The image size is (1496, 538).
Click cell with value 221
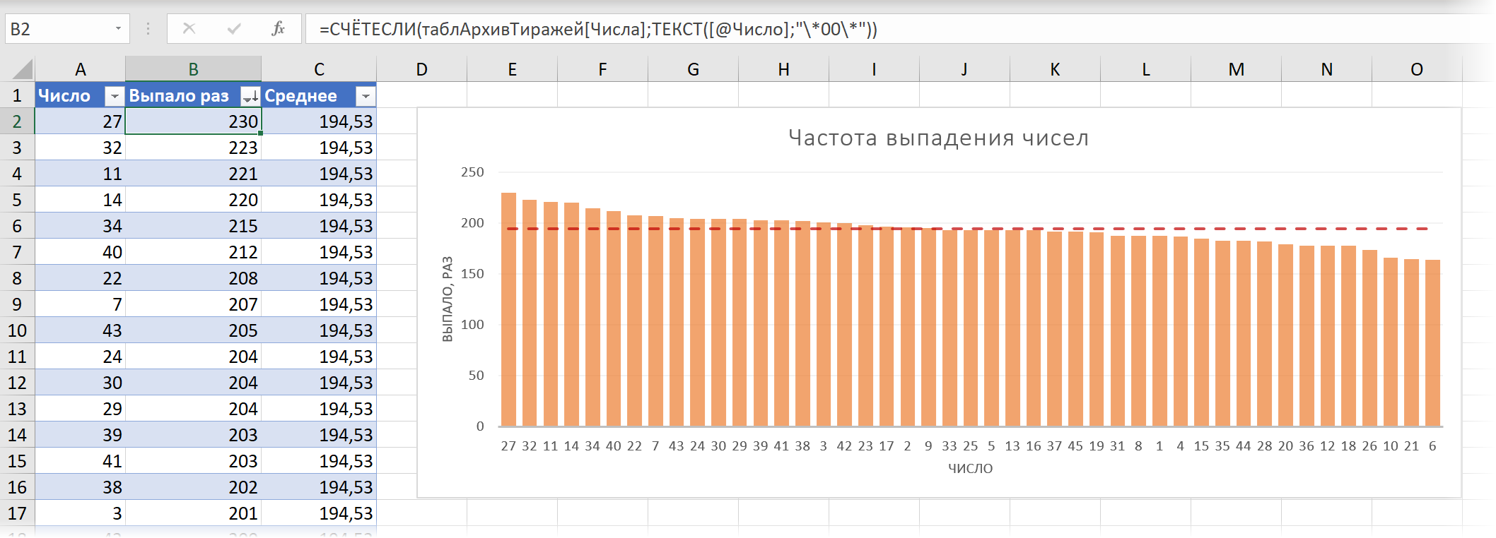point(194,174)
